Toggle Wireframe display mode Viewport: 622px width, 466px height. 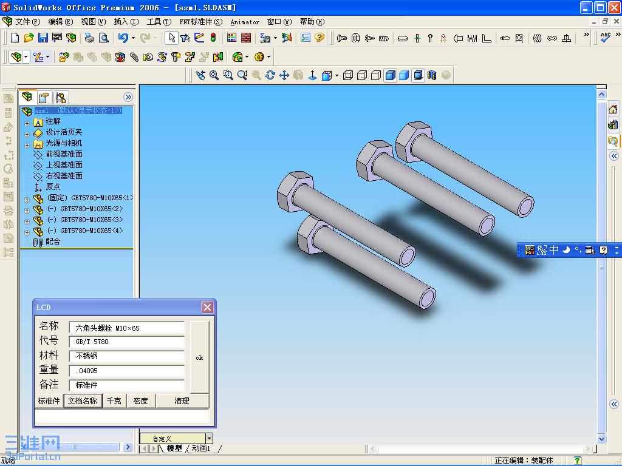[x=348, y=75]
